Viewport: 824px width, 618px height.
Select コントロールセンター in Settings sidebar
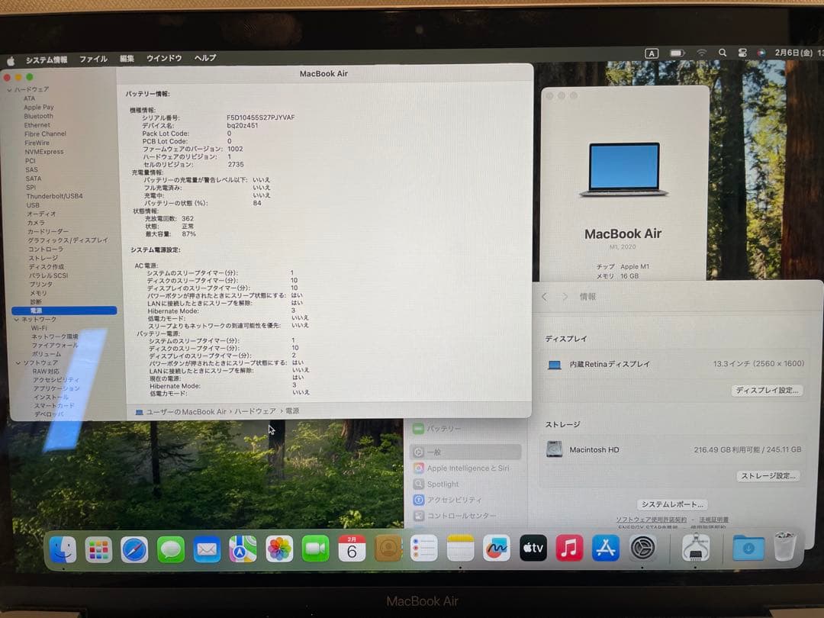(x=465, y=516)
